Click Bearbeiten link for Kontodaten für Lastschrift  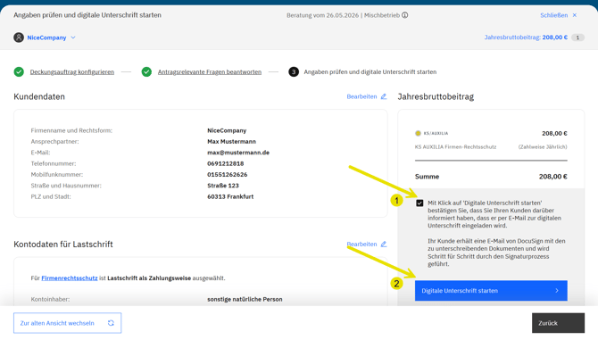(x=361, y=244)
